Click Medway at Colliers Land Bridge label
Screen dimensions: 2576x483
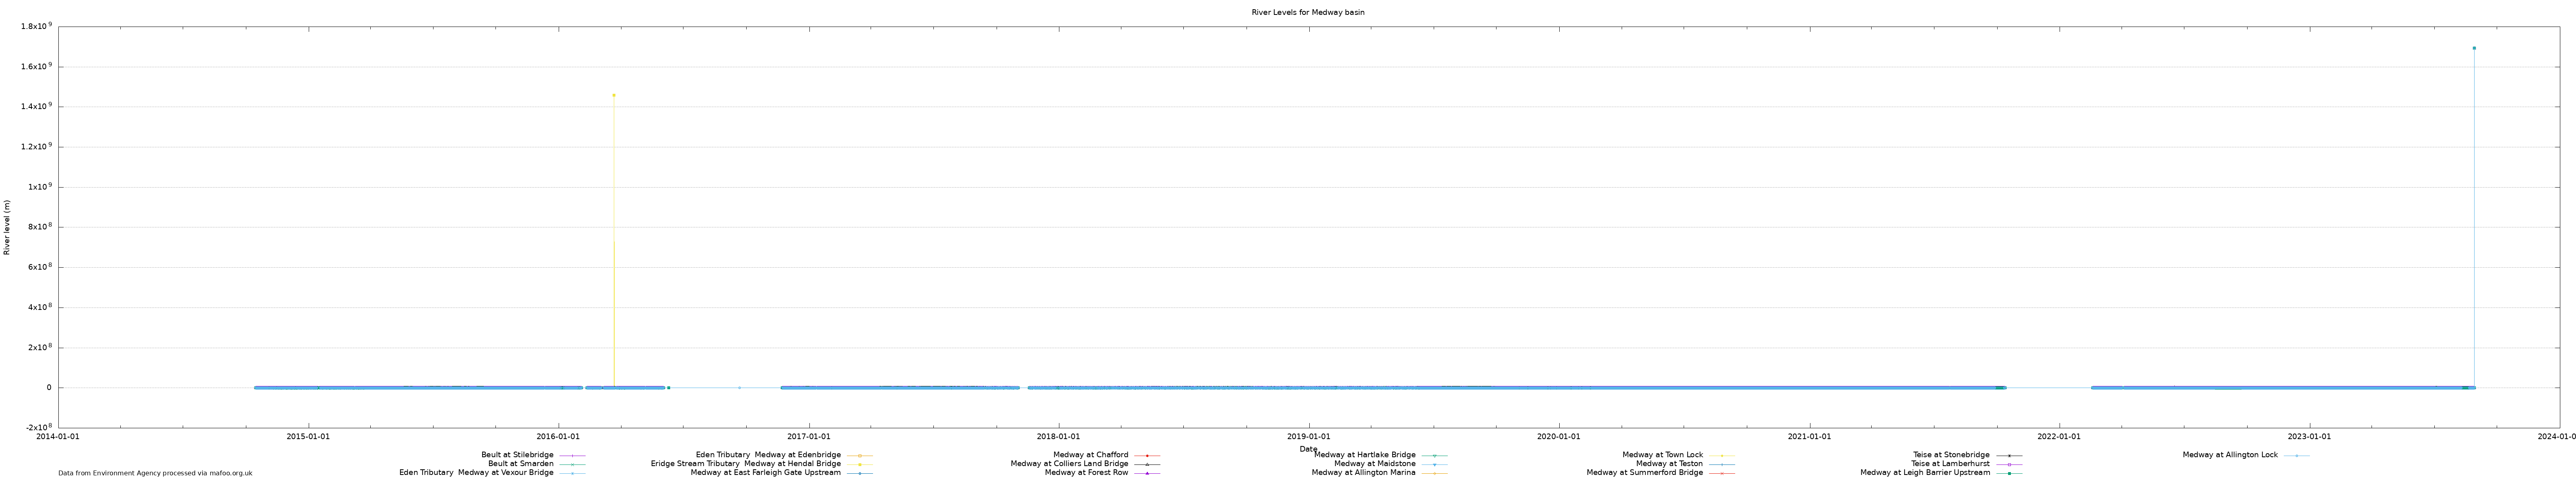point(1069,464)
